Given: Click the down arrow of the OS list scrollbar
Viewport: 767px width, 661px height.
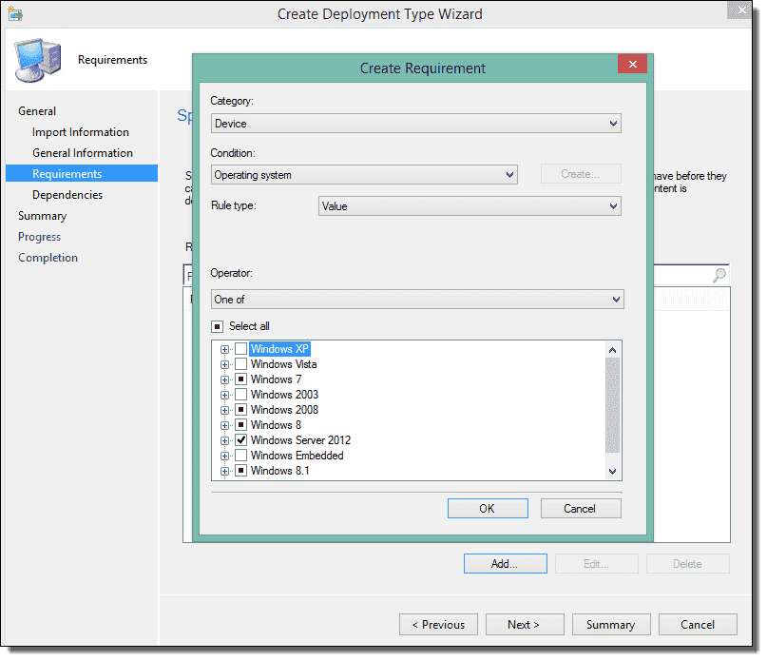Looking at the screenshot, I should pos(613,471).
